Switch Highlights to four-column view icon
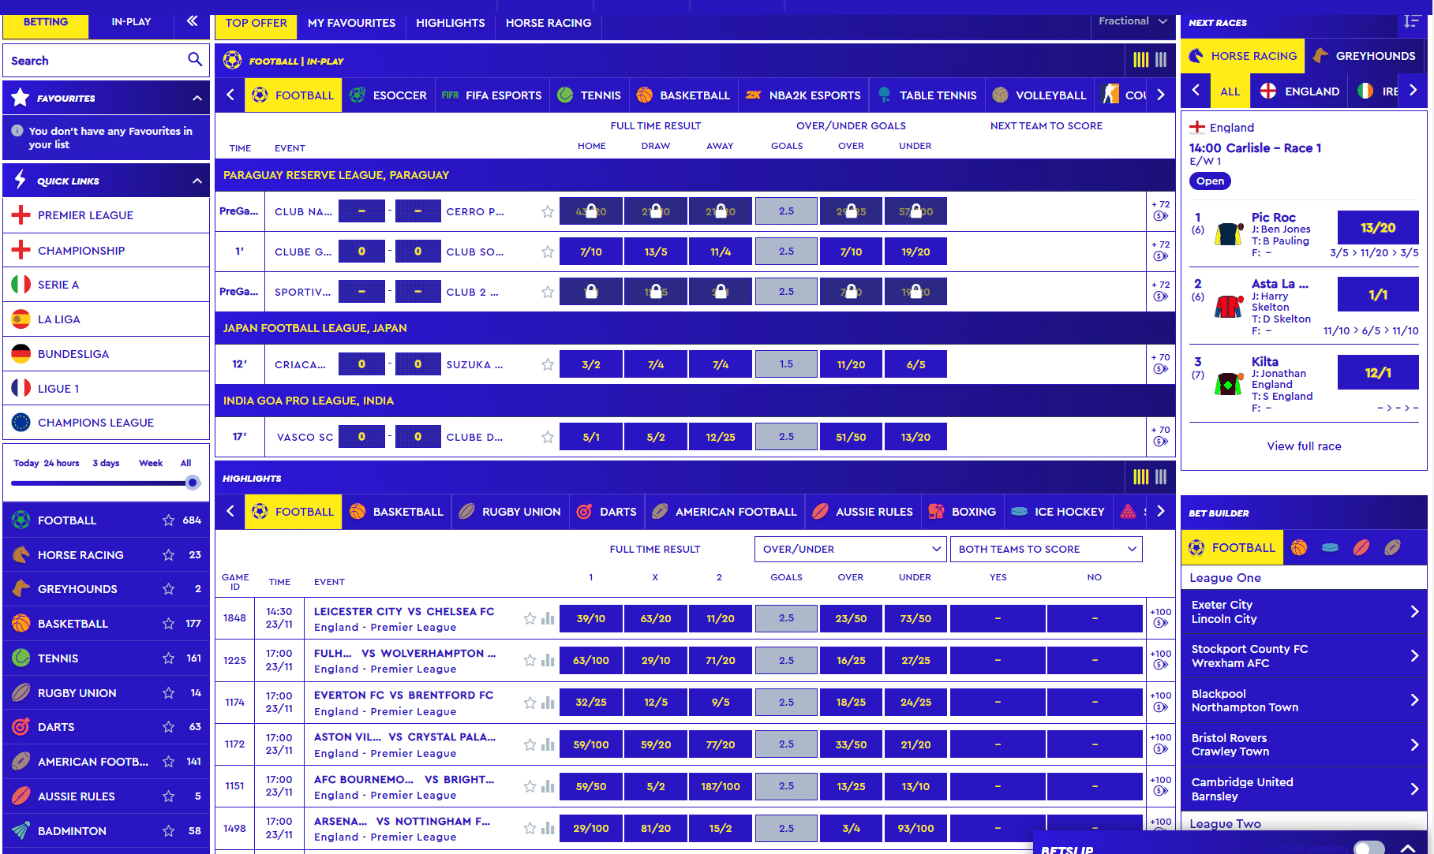The height and width of the screenshot is (854, 1434). 1140,477
